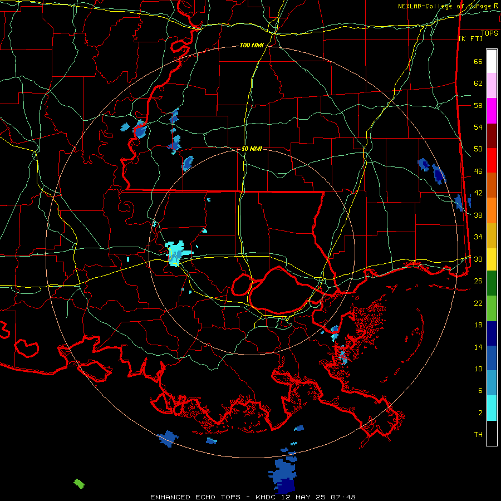Click the legend value 2
Image resolution: width=501 pixels, height=501 pixels.
coord(480,413)
